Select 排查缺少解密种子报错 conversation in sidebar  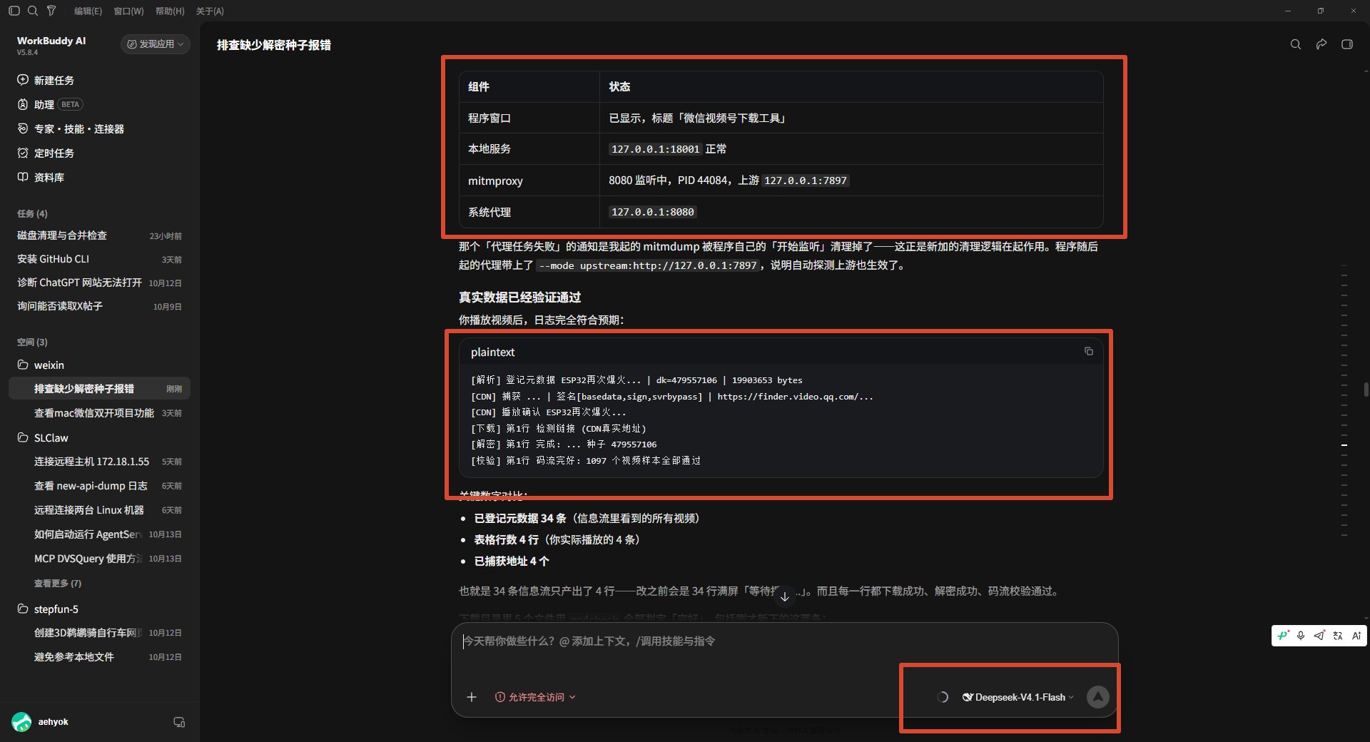click(99, 389)
